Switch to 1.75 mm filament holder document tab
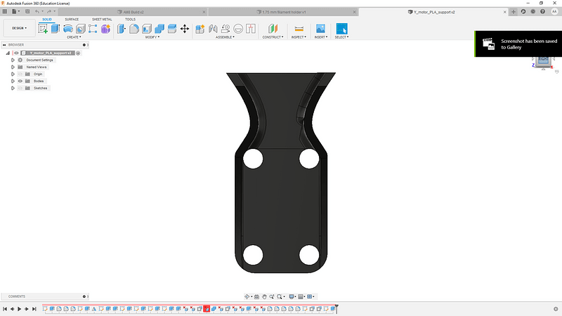 click(282, 12)
